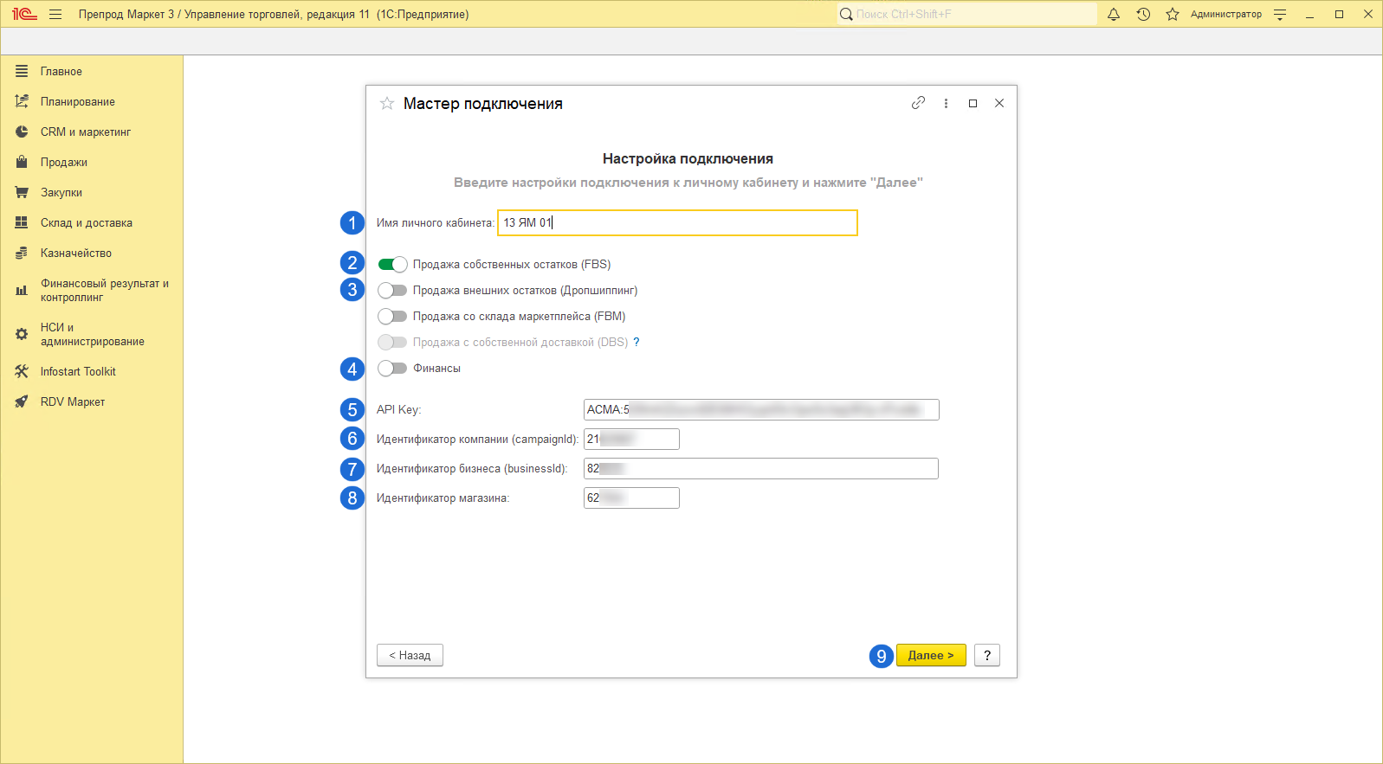Click the Продажи bag icon
Screen dimensions: 1383x764
22,162
